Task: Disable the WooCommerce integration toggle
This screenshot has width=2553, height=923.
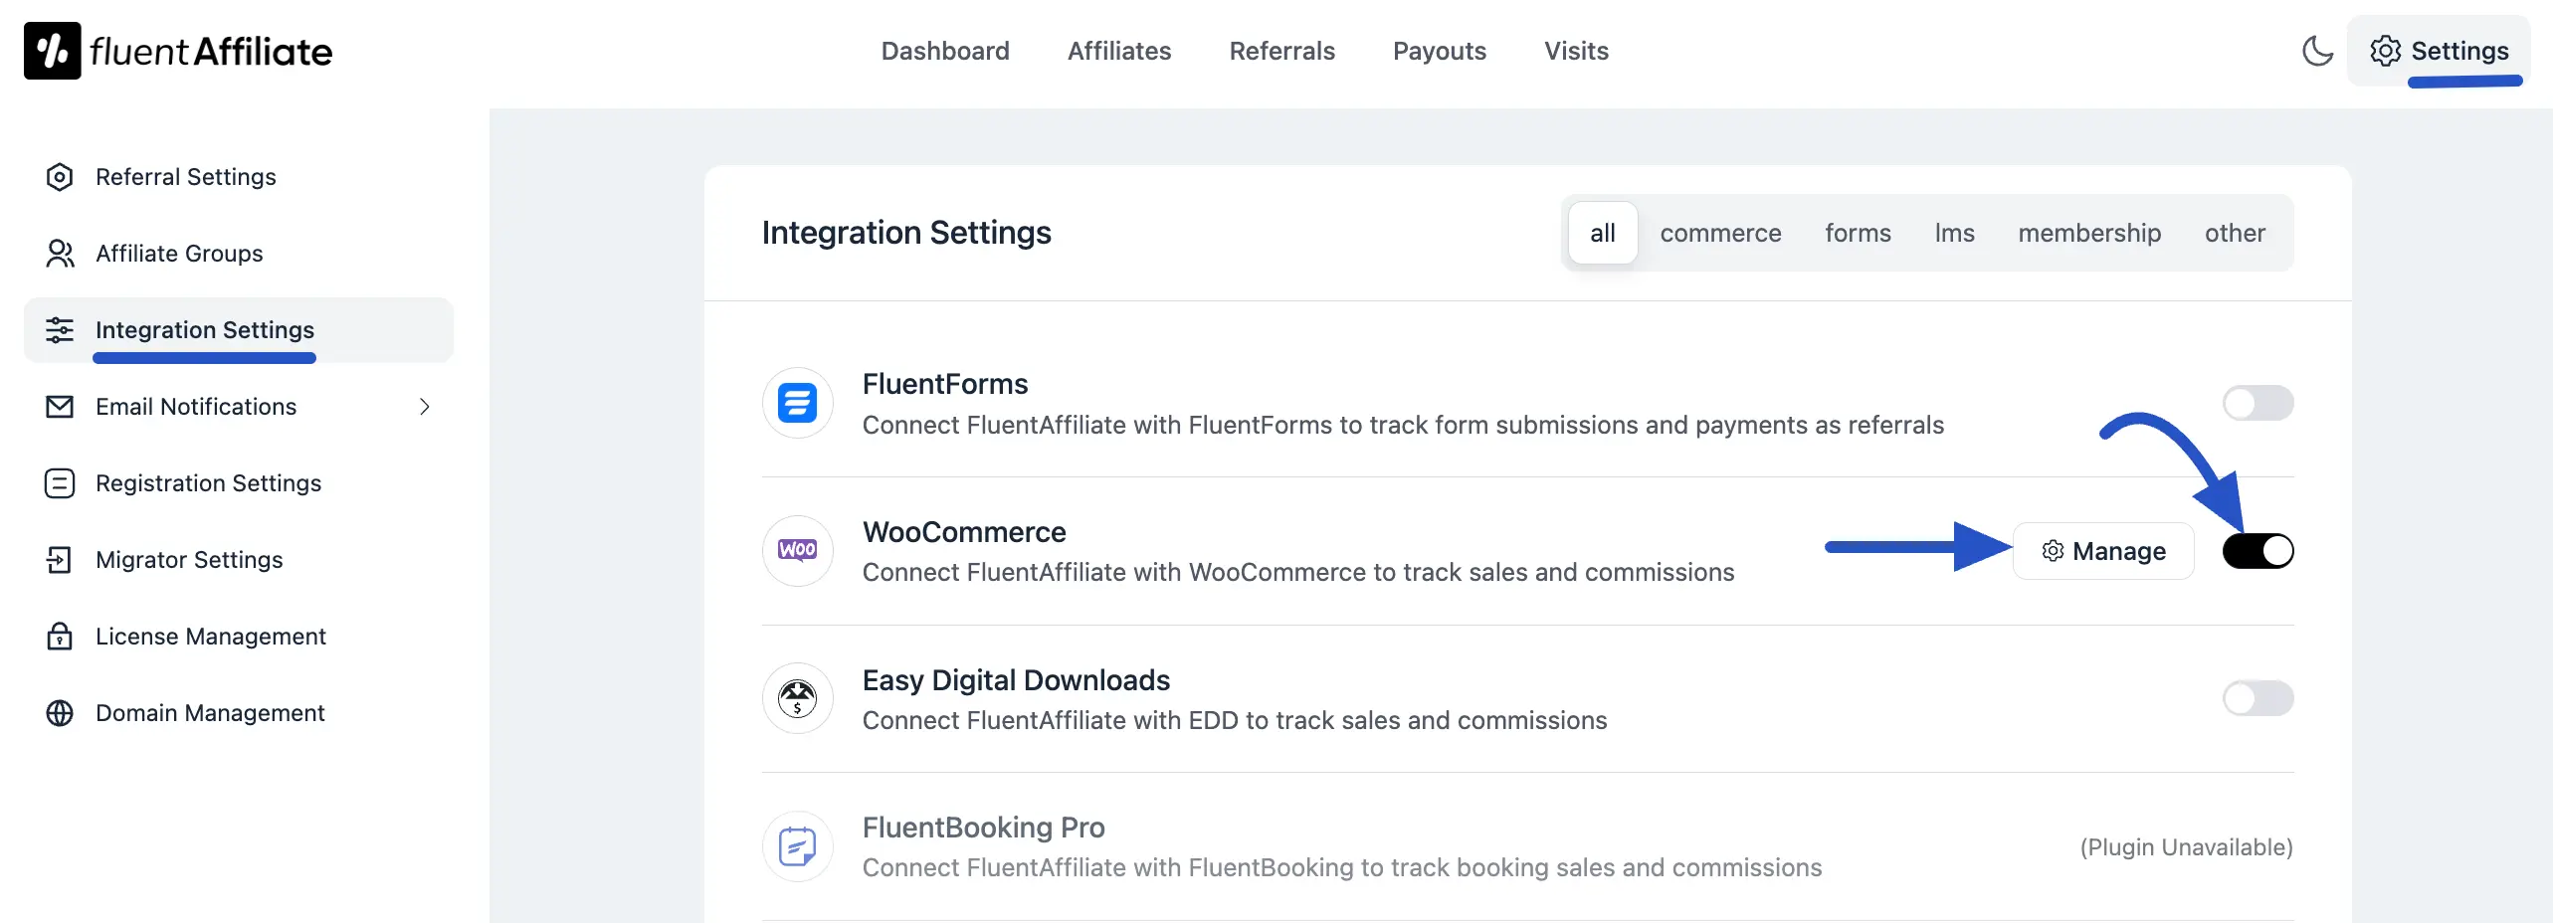Action: [x=2257, y=550]
